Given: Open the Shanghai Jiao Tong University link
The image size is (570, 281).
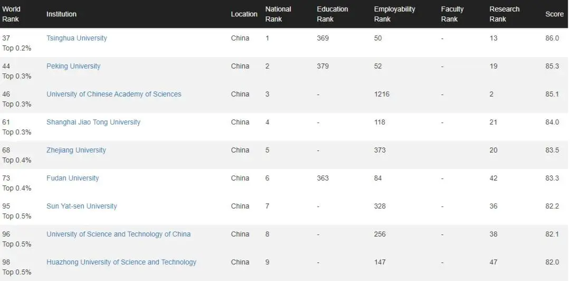Looking at the screenshot, I should 93,123.
